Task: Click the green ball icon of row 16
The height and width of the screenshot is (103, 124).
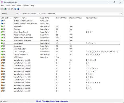Action: (x=2, y=35)
